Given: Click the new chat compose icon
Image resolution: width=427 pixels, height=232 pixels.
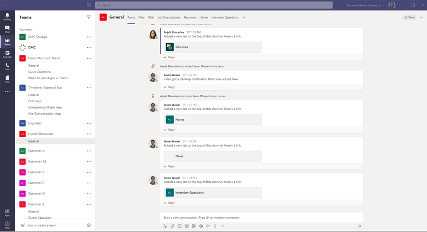Looking at the screenshot, I should (89, 5).
